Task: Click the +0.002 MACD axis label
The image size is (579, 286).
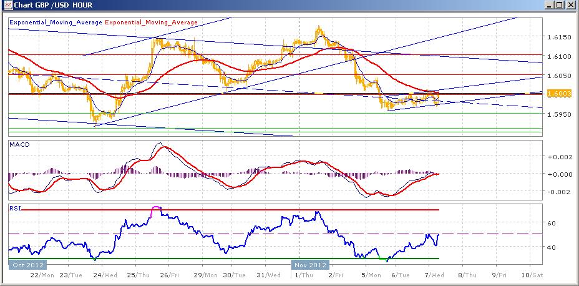Action: coord(560,156)
